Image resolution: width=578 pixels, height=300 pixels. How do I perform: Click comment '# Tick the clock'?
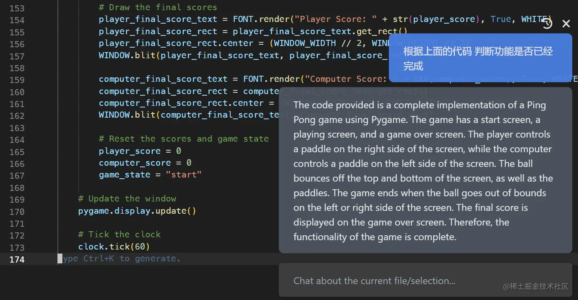pyautogui.click(x=119, y=234)
